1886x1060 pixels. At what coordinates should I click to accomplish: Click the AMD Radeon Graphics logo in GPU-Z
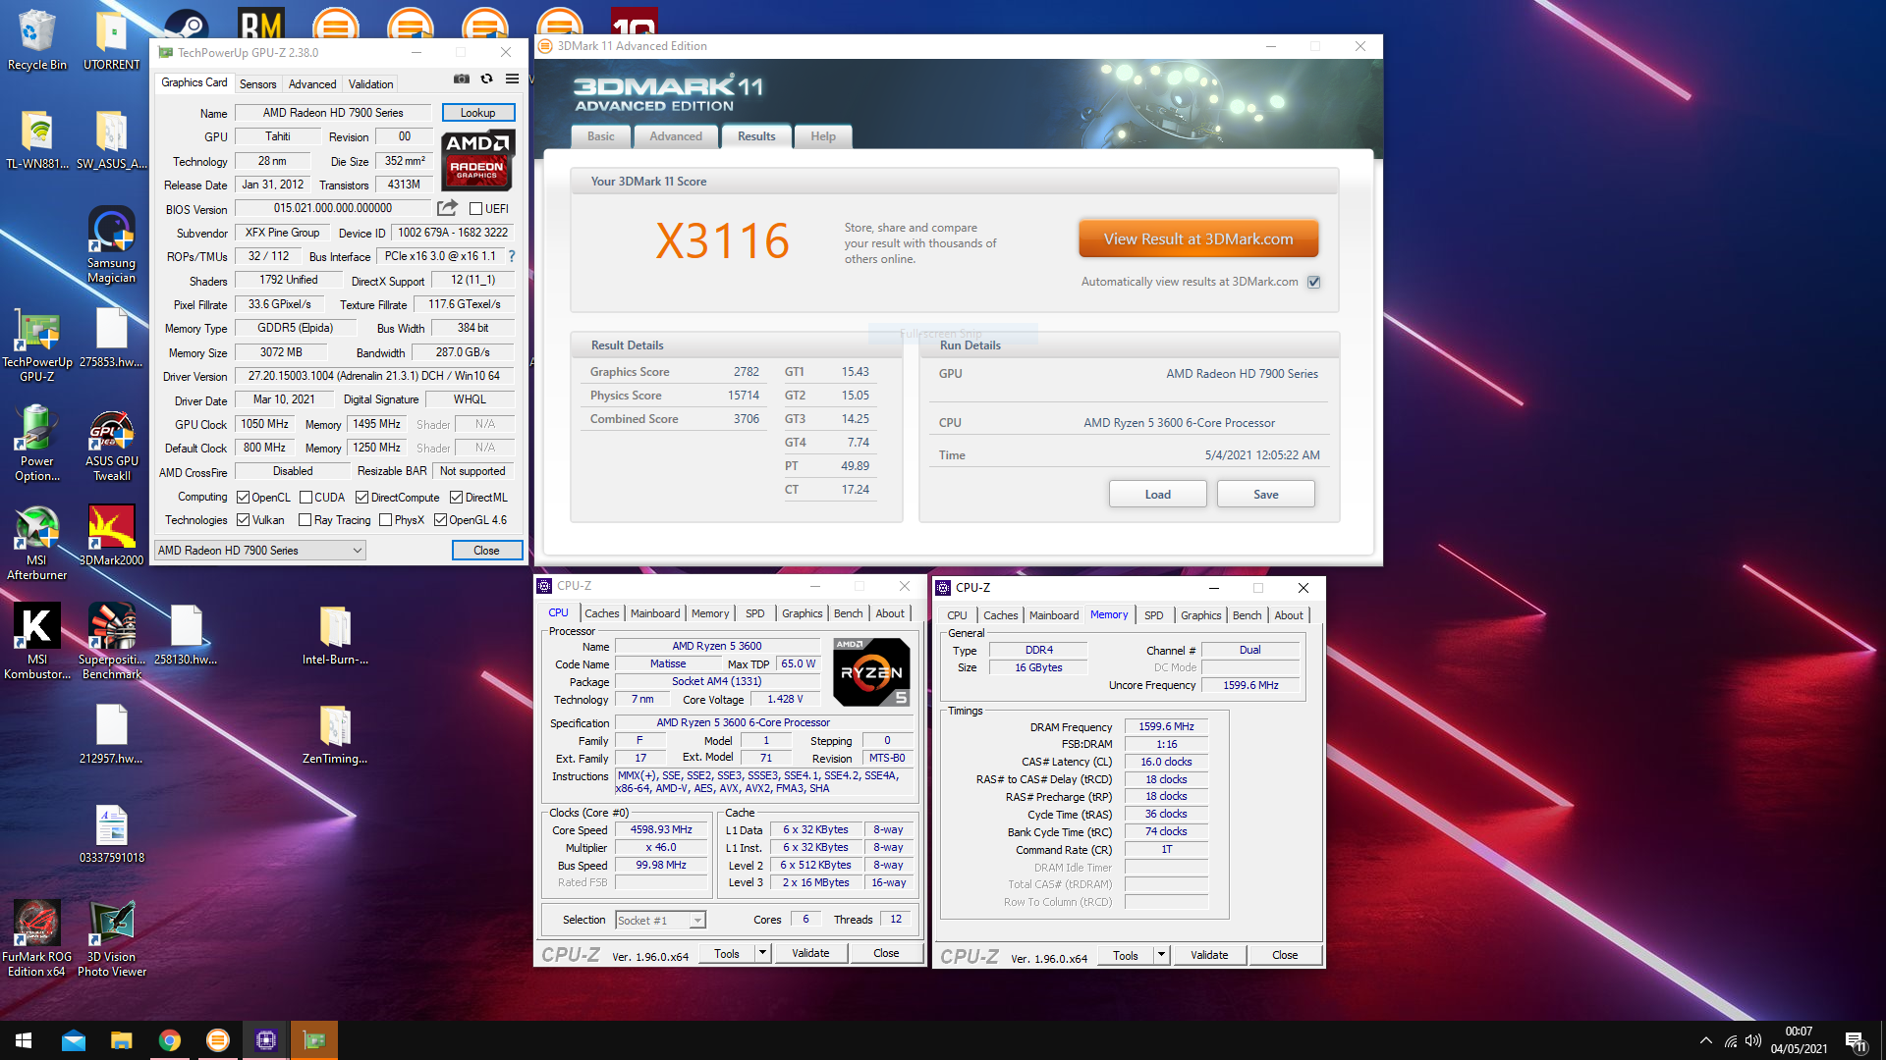point(477,161)
